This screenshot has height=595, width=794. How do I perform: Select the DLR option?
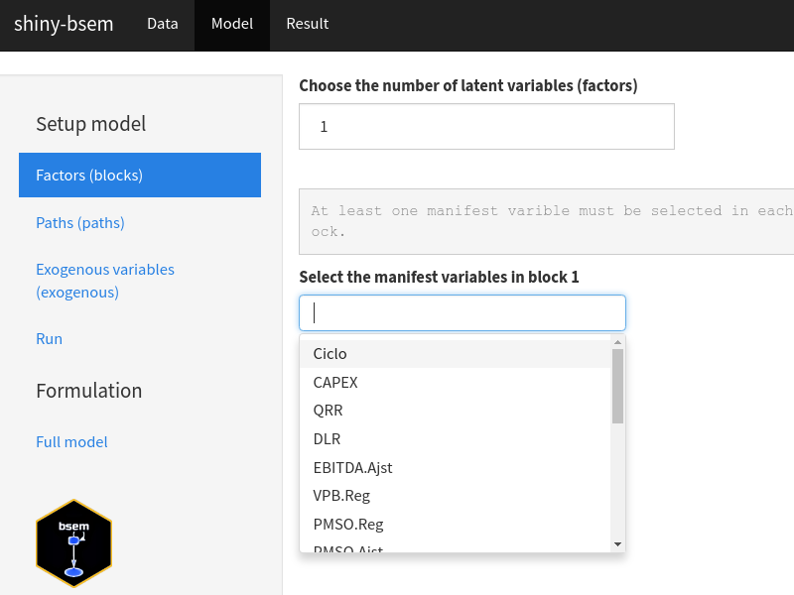point(328,438)
